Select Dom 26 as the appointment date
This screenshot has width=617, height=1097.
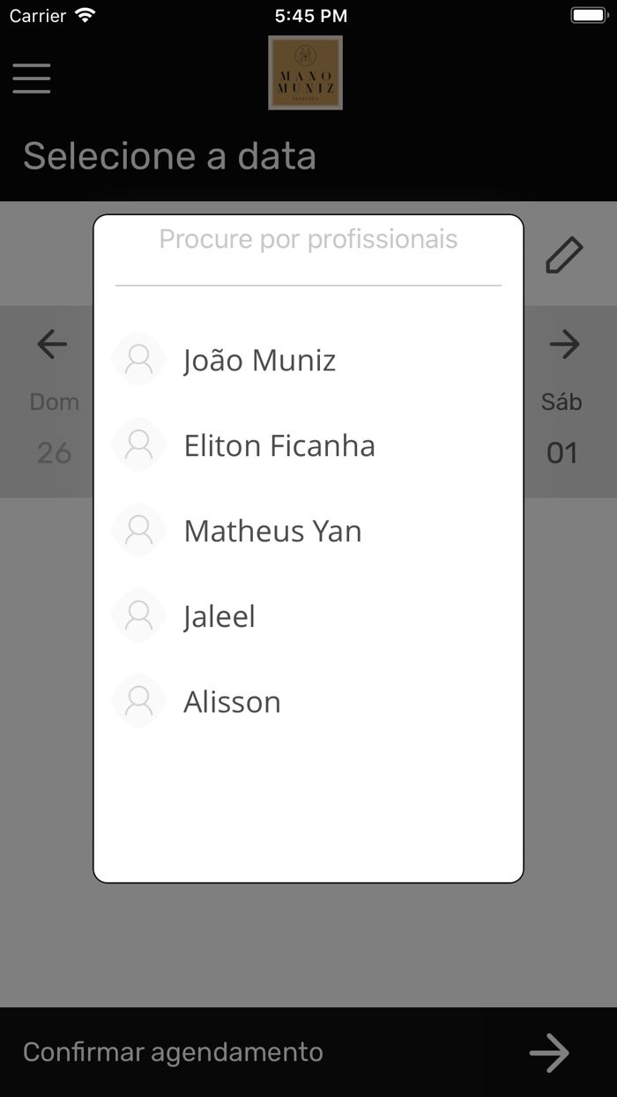54,429
